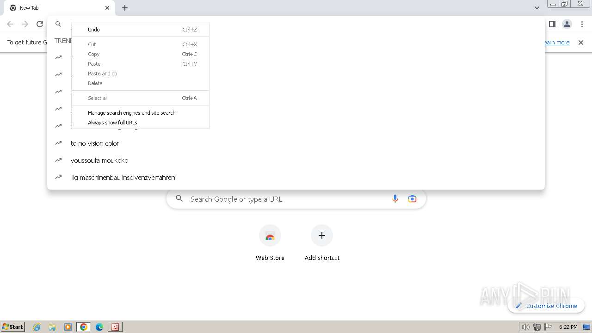The width and height of the screenshot is (592, 333).
Task: Click the Add shortcut tile
Action: [x=322, y=243]
